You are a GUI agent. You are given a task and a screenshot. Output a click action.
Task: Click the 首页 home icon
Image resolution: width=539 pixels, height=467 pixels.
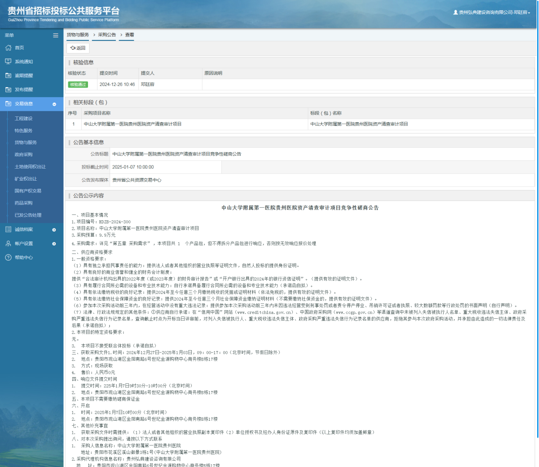pos(8,48)
